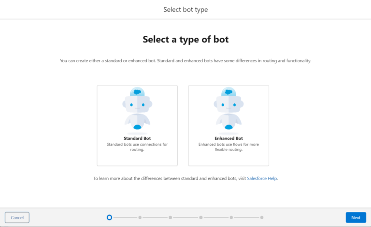Click the 'Select a type of bot' heading
This screenshot has height=227, width=371.
pos(185,40)
